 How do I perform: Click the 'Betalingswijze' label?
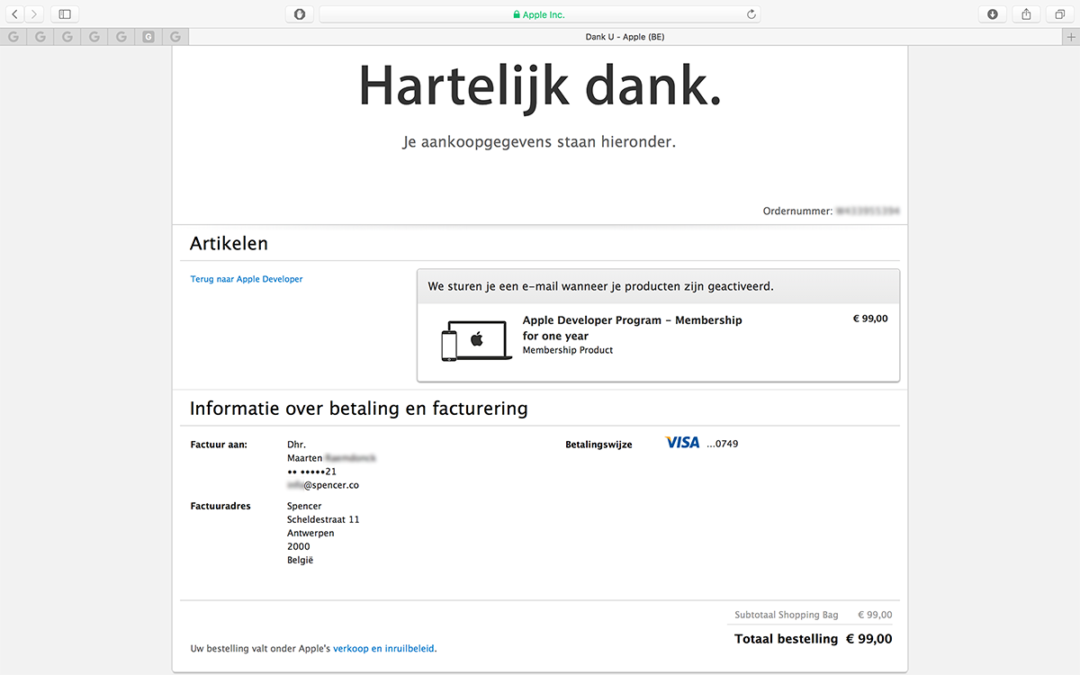point(598,445)
